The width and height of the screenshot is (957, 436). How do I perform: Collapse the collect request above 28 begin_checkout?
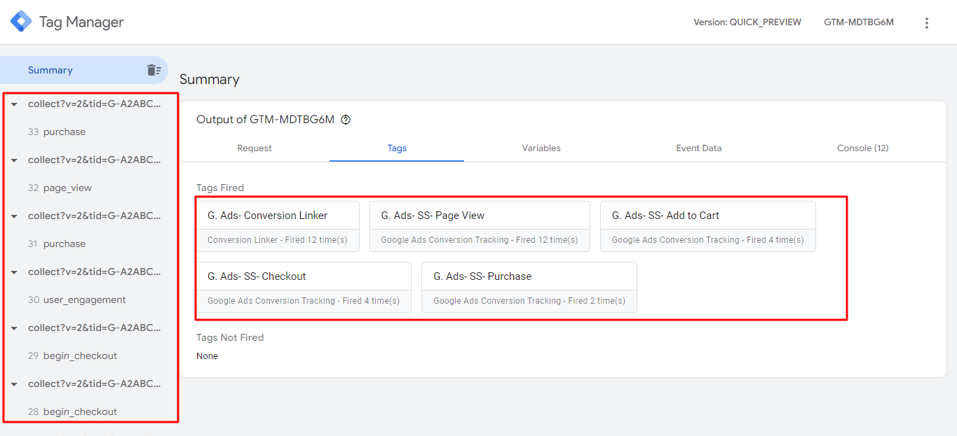[14, 384]
